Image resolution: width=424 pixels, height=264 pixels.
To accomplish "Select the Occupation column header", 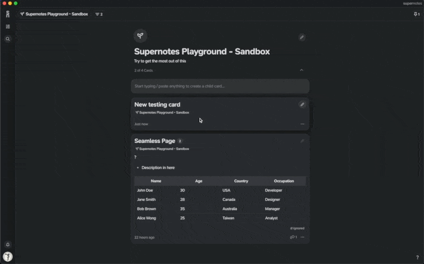I will pyautogui.click(x=284, y=181).
